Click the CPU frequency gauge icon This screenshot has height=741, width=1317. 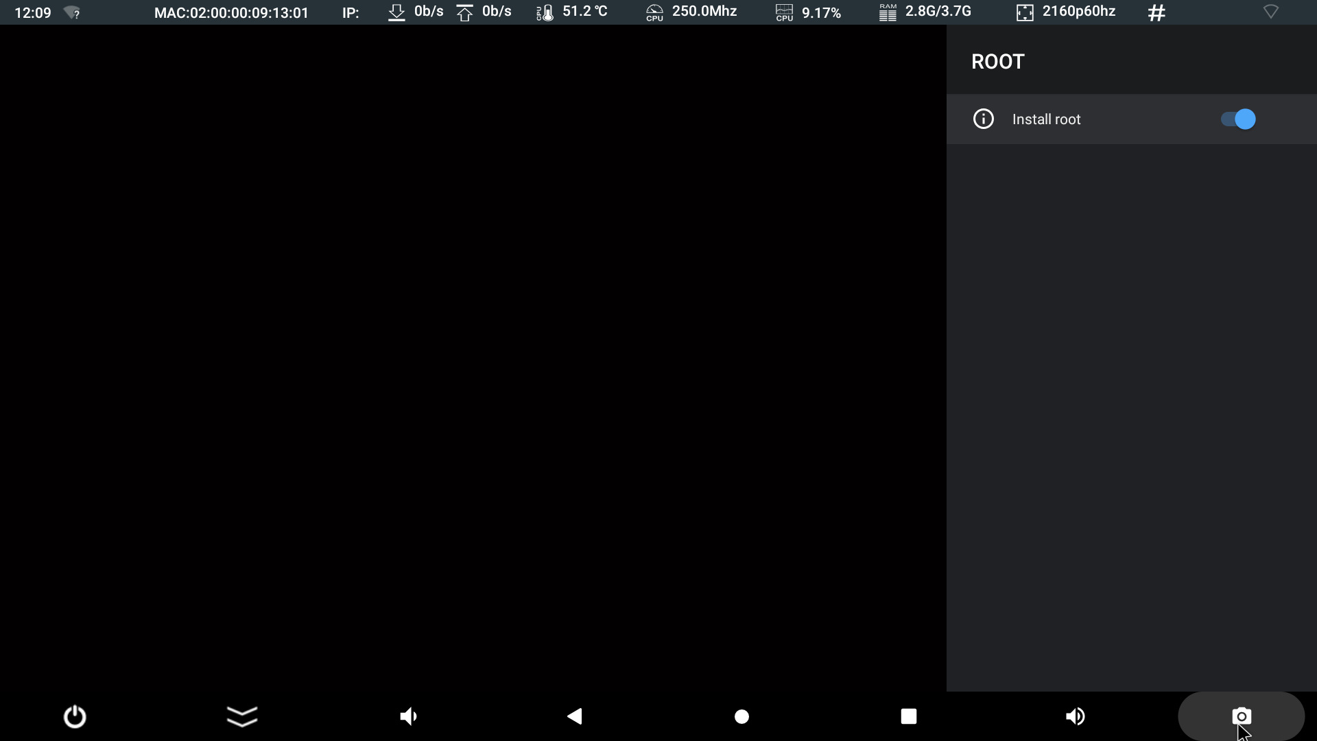[x=654, y=12]
